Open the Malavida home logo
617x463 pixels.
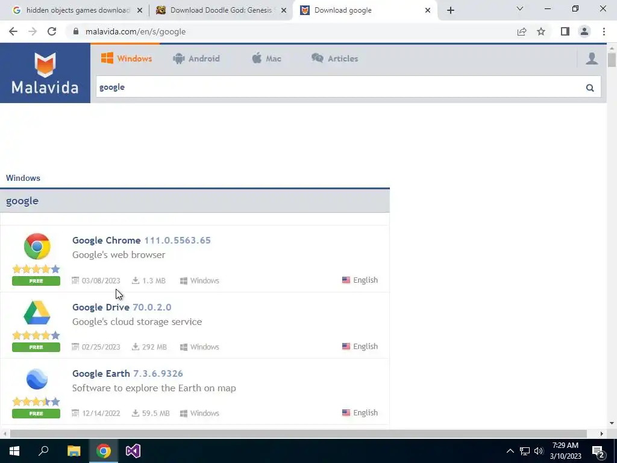(x=45, y=73)
